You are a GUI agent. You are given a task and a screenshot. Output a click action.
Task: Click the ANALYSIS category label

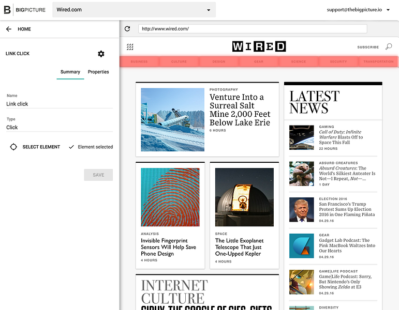coord(150,234)
